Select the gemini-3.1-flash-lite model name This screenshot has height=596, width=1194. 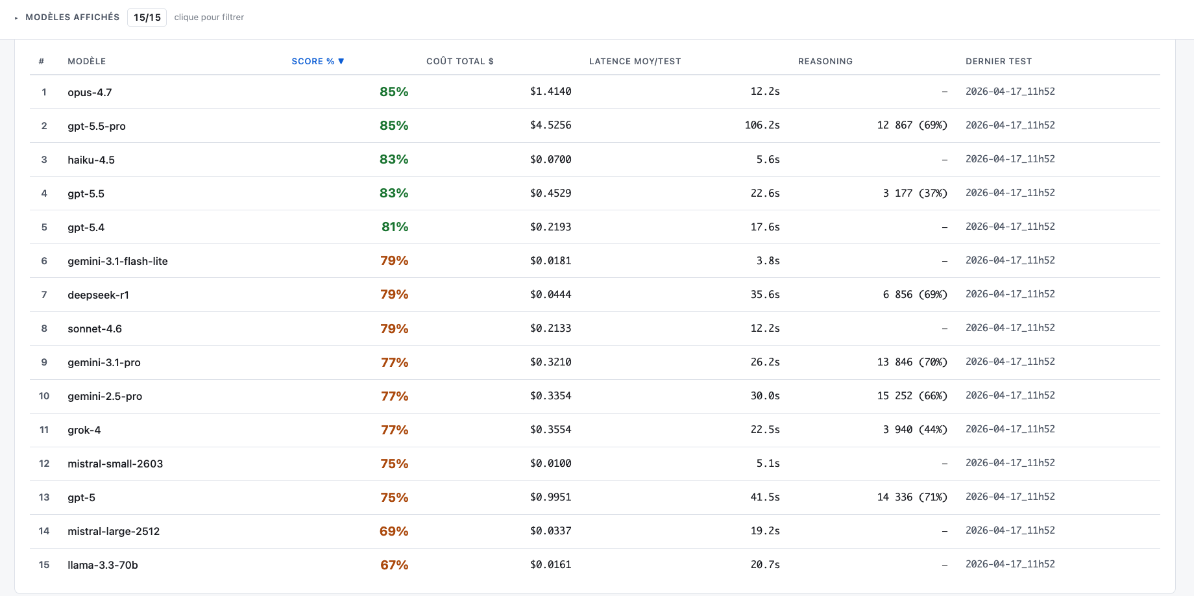pos(117,261)
